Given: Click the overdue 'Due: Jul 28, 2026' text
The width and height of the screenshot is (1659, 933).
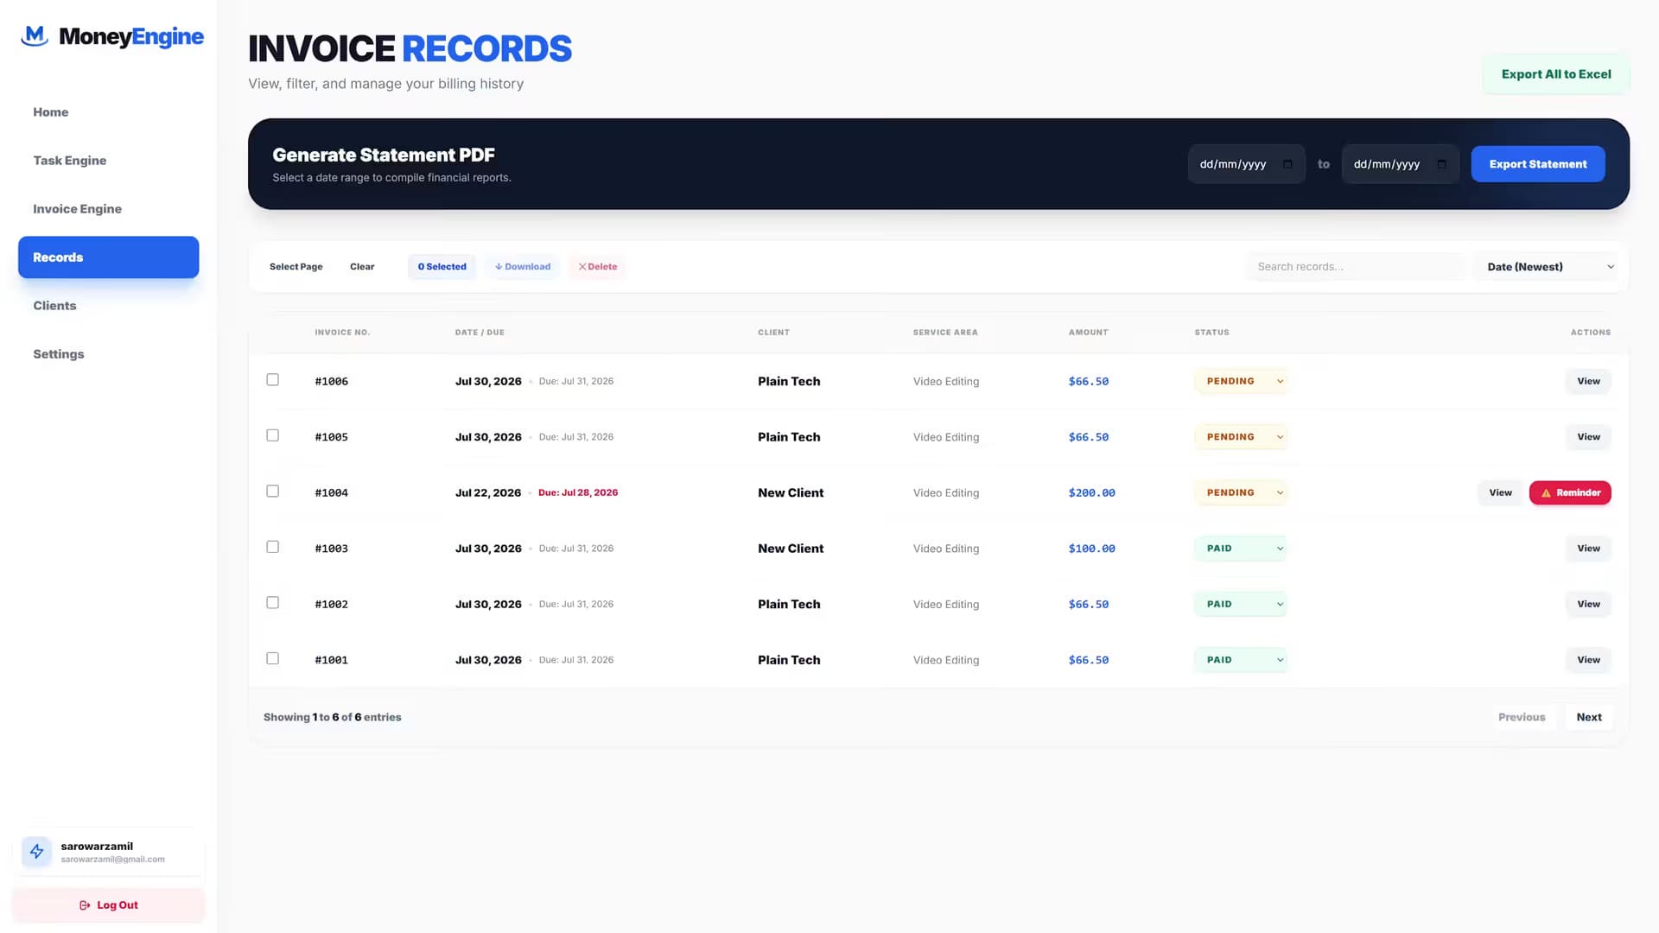Looking at the screenshot, I should pyautogui.click(x=578, y=492).
